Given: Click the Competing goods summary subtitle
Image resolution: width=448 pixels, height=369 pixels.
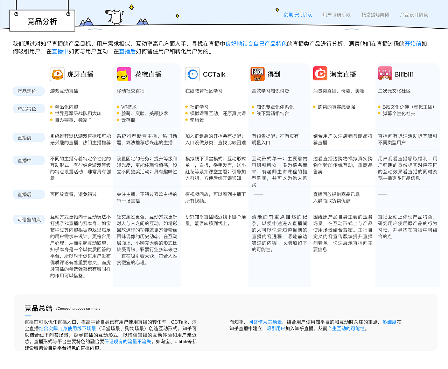Looking at the screenshot, I should (78, 309).
